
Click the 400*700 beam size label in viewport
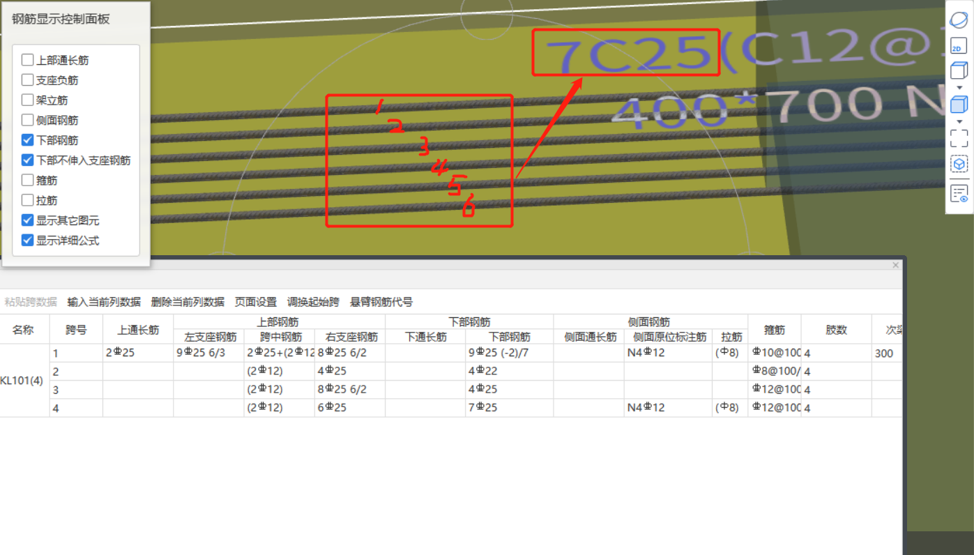point(749,109)
